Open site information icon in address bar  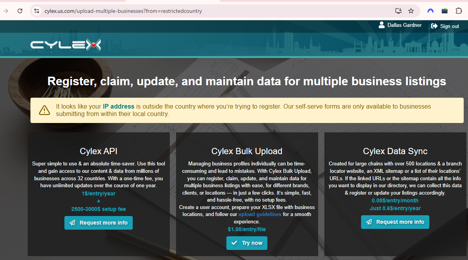pyautogui.click(x=37, y=11)
